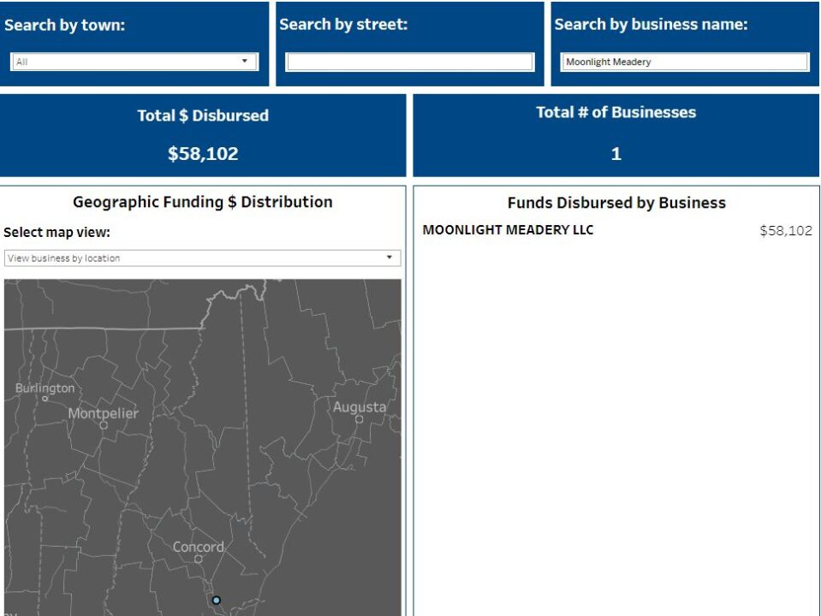The image size is (821, 616).
Task: Click the Augusta label on the map
Action: [x=360, y=406]
